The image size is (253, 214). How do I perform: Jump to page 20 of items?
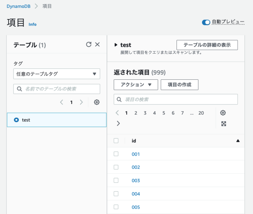tap(201, 113)
